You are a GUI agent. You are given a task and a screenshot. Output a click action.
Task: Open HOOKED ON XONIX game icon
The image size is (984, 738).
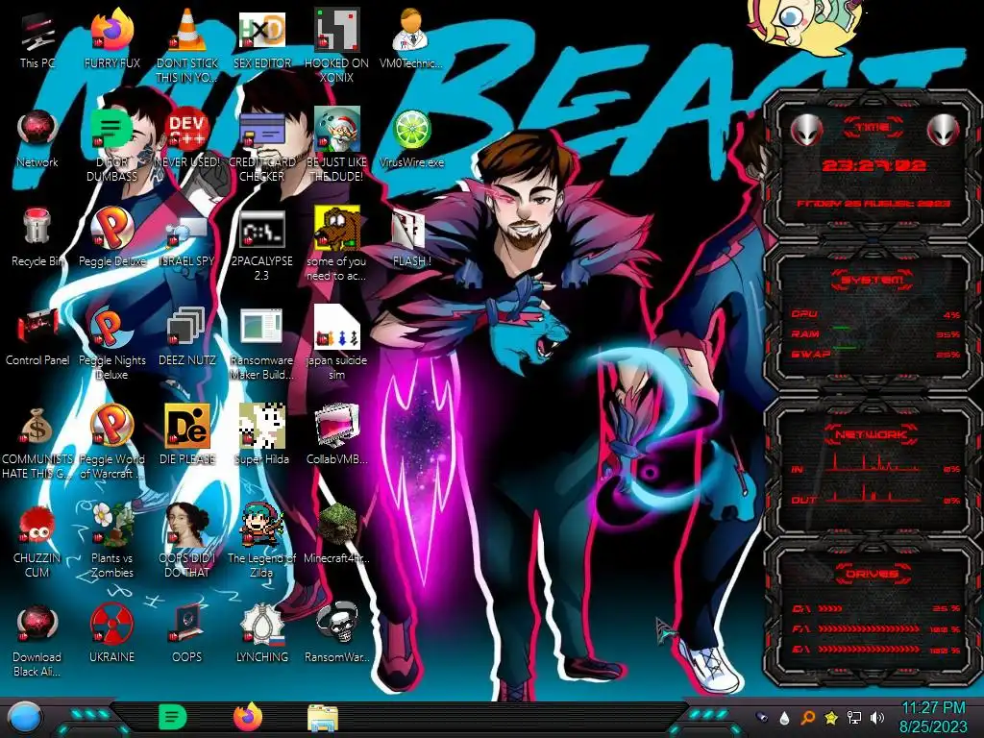point(336,30)
